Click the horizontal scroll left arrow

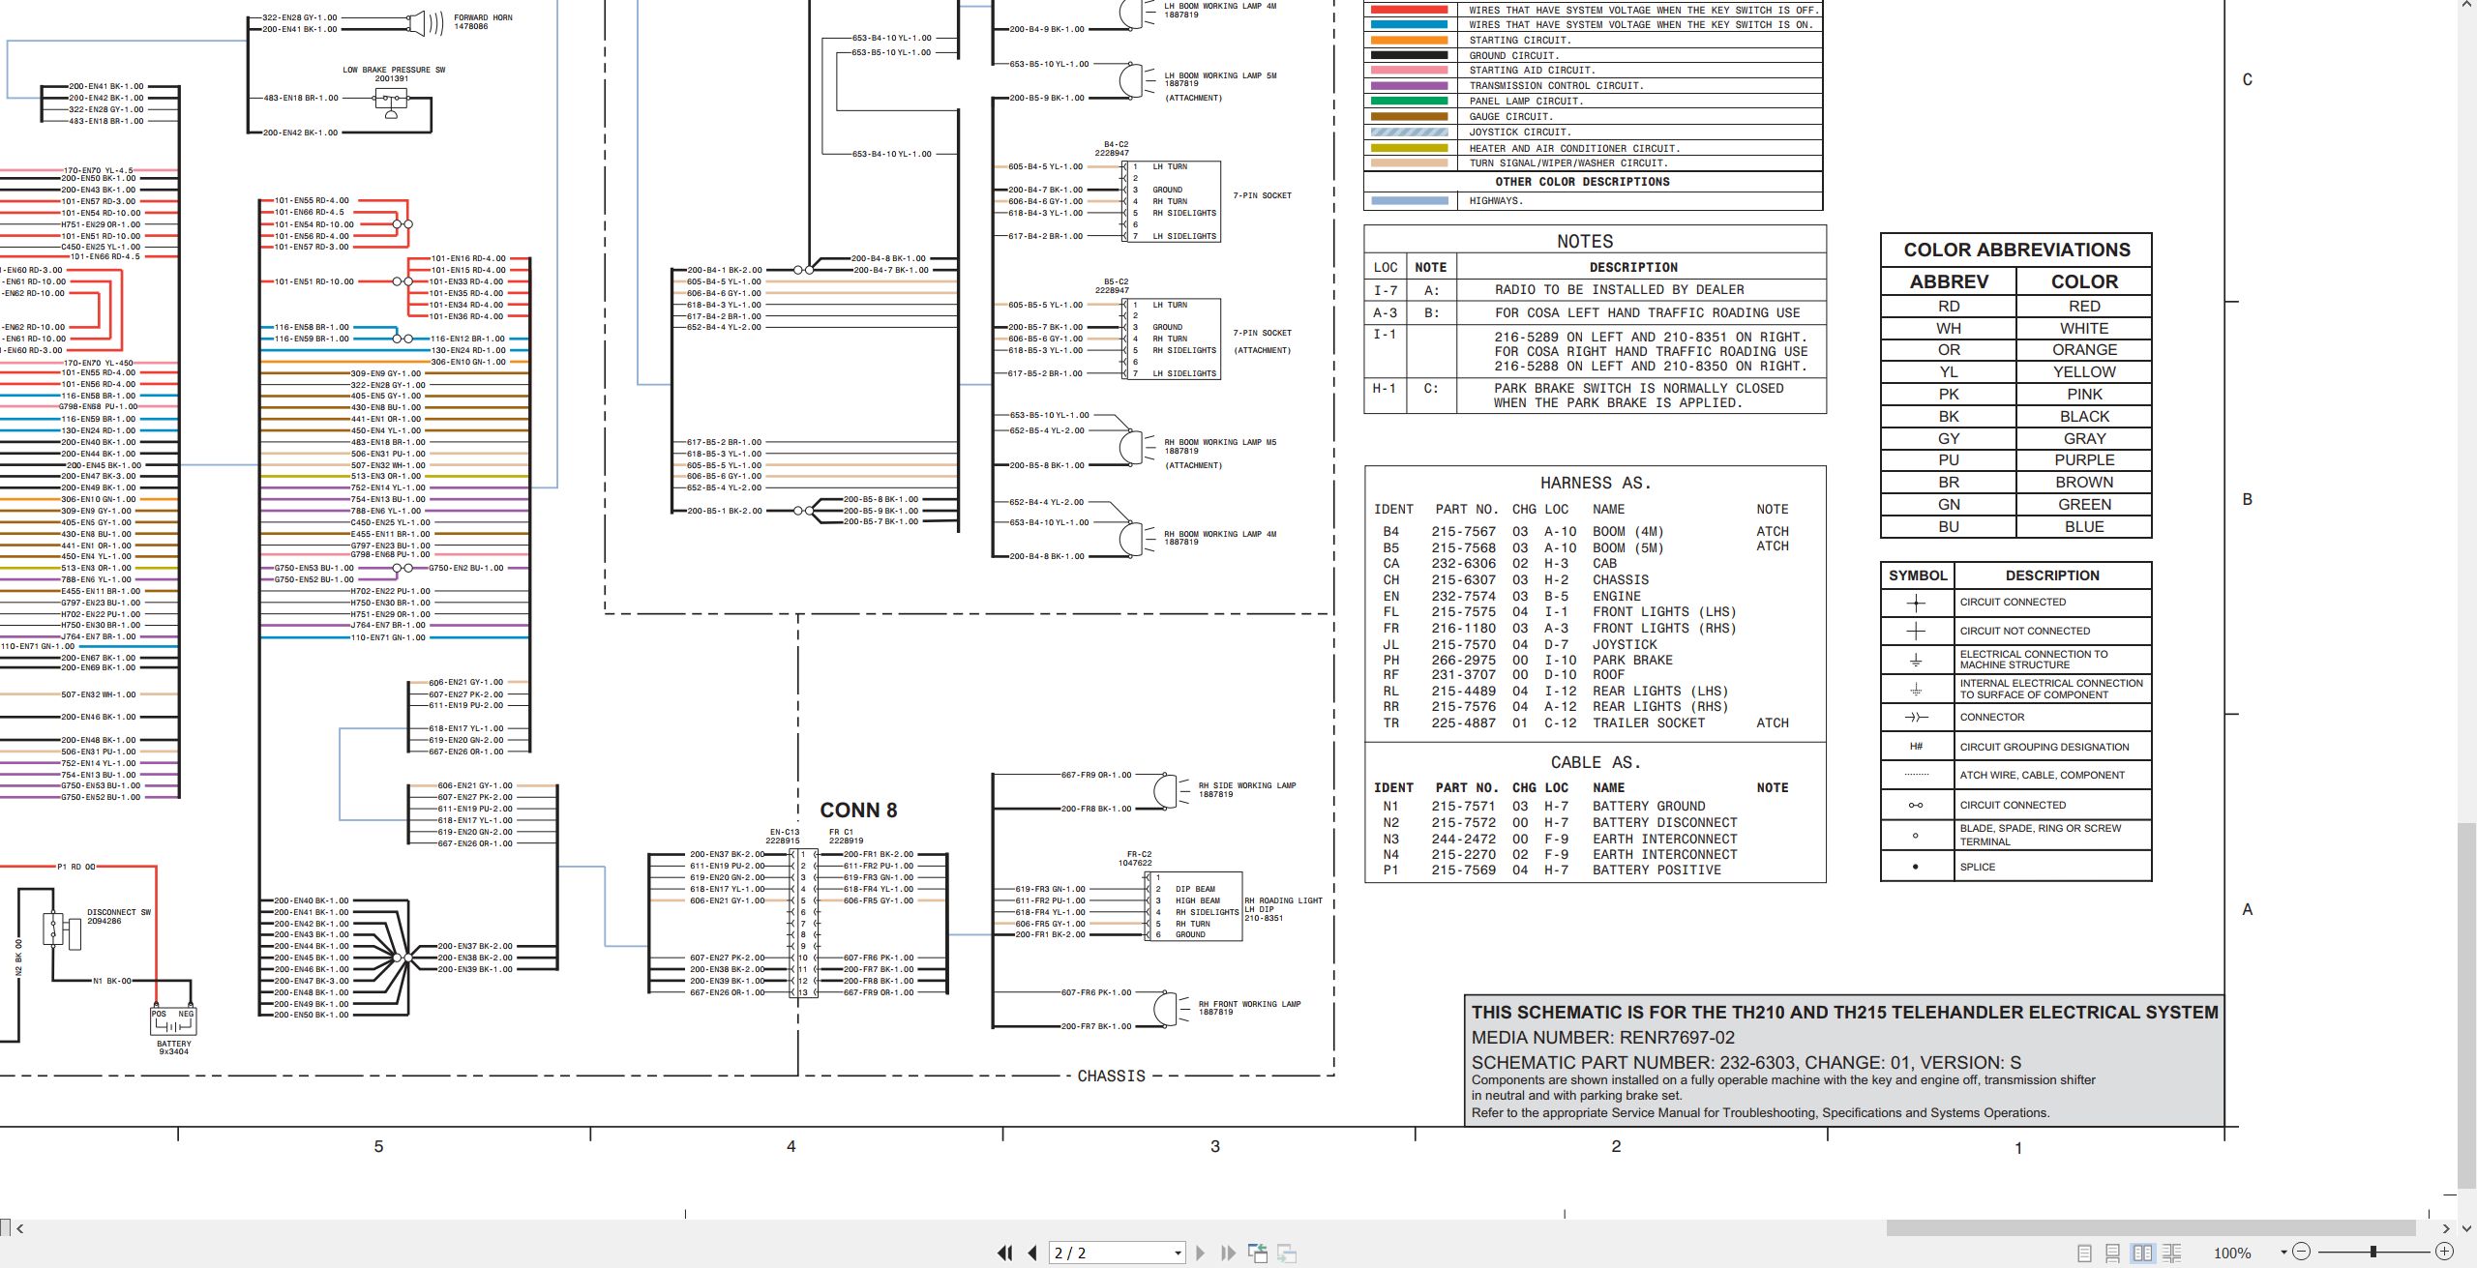19,1228
